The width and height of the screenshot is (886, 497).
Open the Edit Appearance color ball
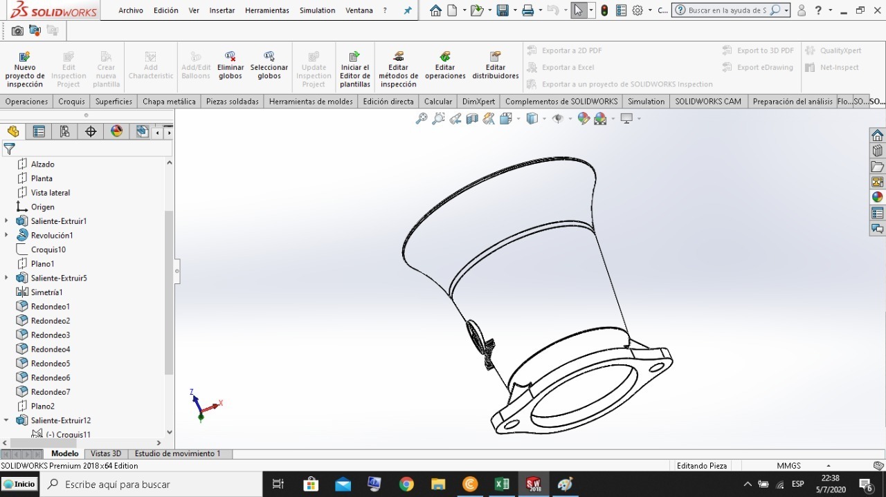coord(583,118)
